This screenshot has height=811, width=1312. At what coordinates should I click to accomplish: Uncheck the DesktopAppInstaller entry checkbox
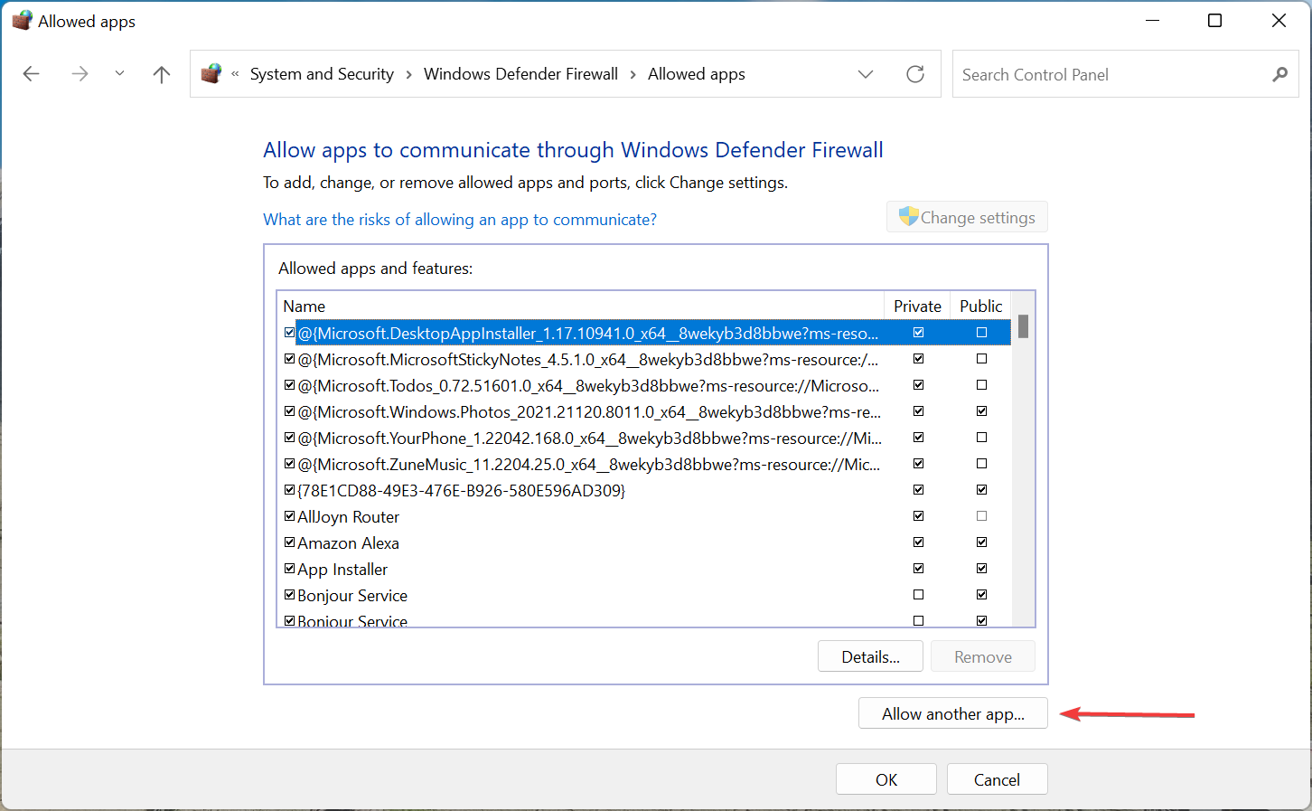pos(289,333)
